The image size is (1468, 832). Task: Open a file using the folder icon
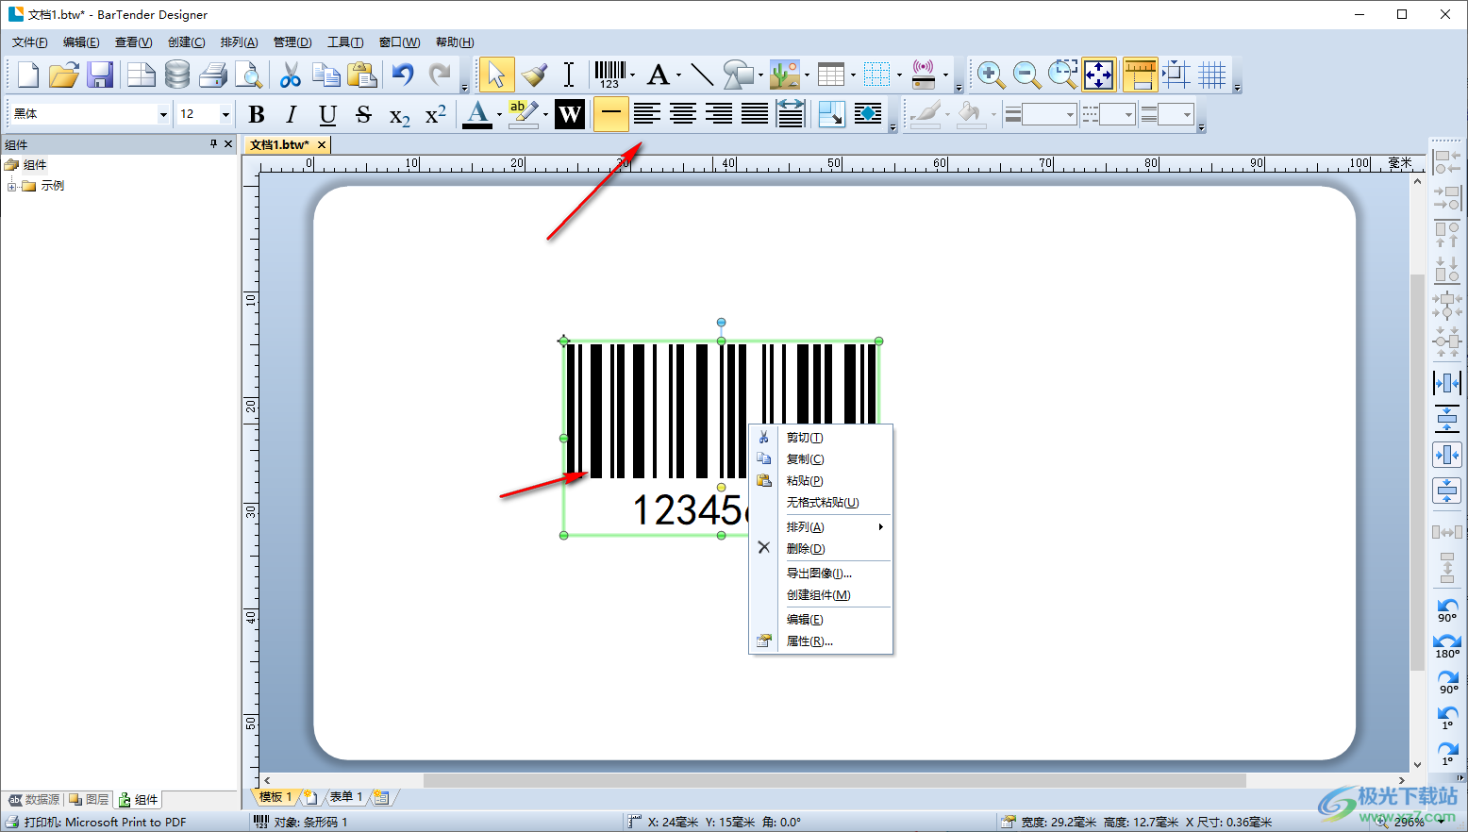[64, 75]
